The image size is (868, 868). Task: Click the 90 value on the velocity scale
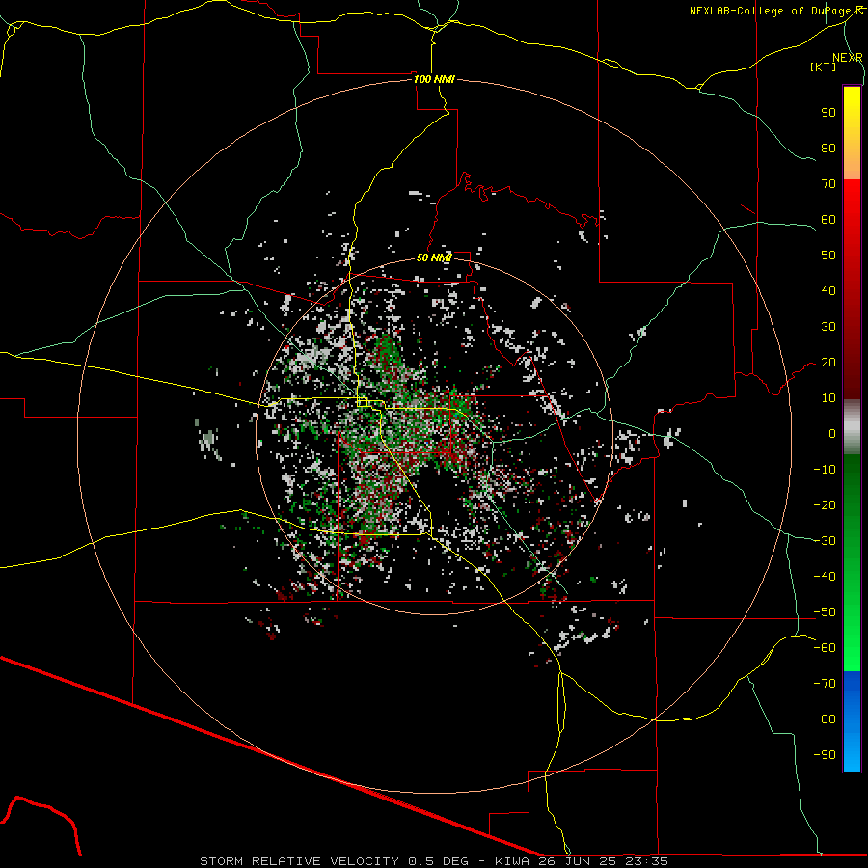[828, 113]
